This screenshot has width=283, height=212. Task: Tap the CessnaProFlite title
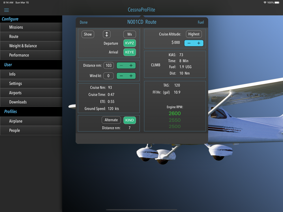pyautogui.click(x=141, y=10)
